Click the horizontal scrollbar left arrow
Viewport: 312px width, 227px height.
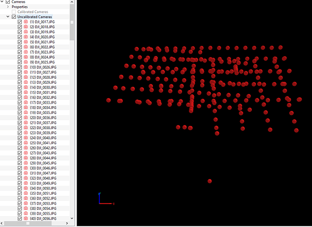click(x=2, y=223)
